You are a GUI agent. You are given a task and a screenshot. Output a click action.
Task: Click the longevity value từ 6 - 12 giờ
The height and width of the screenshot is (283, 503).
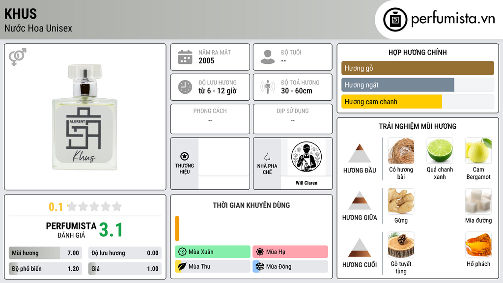(218, 91)
